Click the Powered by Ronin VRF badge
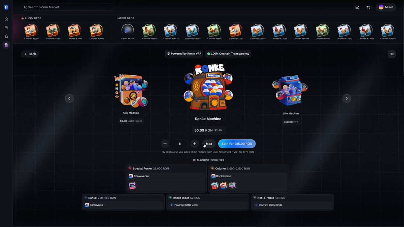Viewport: 404px width, 227px height. tap(184, 54)
